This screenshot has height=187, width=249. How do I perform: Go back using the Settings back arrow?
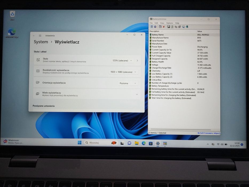pos(34,36)
